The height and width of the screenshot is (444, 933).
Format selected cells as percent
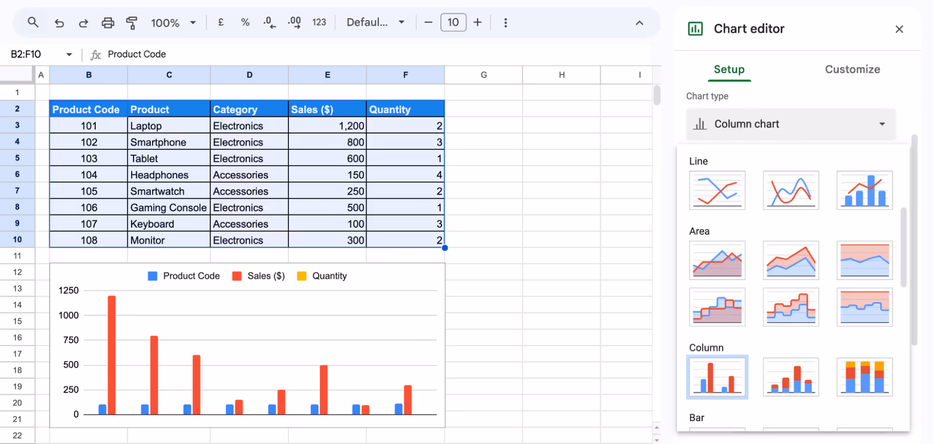[x=245, y=22]
